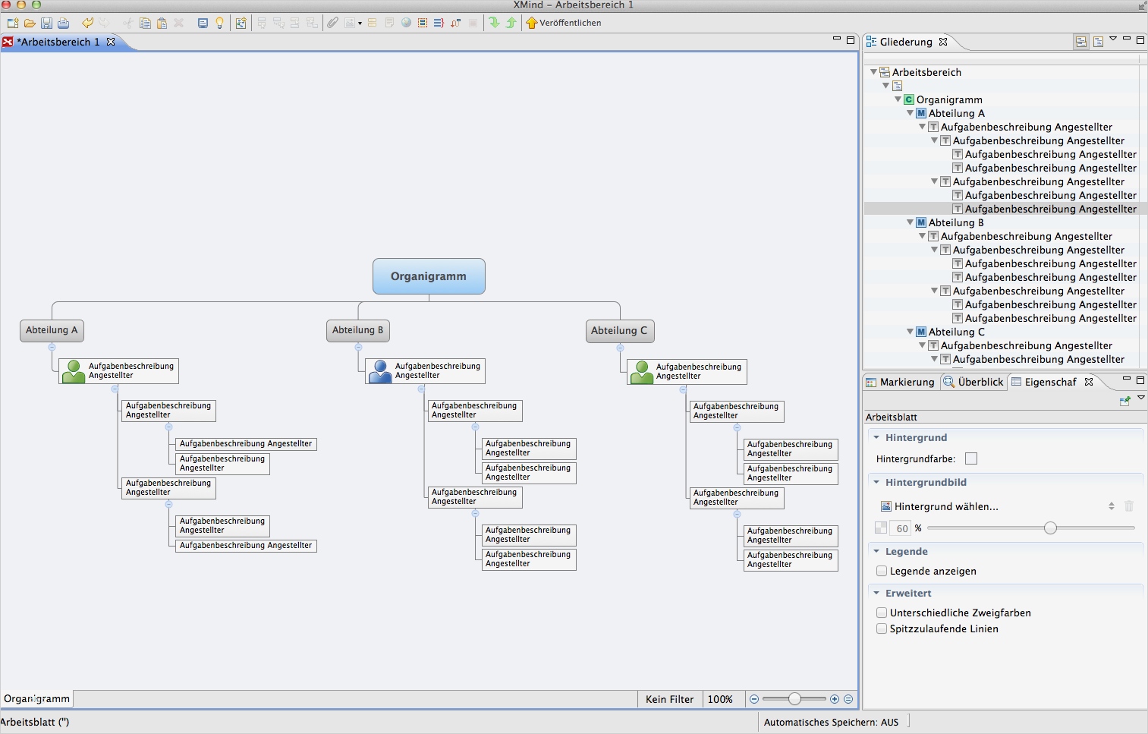Click the zoom-in plus icon
This screenshot has height=734, width=1148.
click(835, 699)
